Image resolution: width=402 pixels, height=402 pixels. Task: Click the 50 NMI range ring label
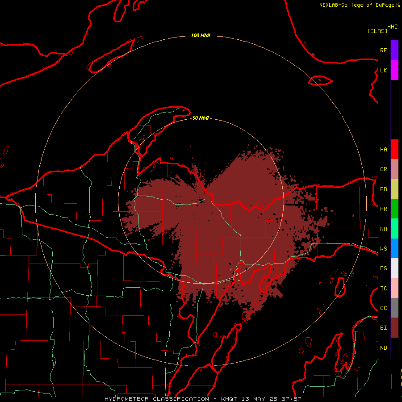click(x=201, y=118)
